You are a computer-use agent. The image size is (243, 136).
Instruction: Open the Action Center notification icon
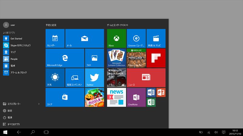pyautogui.click(x=224, y=132)
